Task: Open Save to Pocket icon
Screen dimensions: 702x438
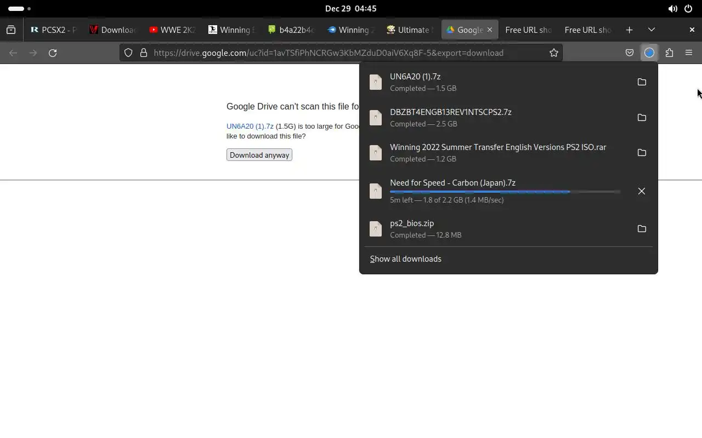Action: [x=630, y=53]
